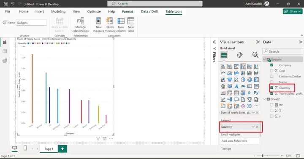Add the Decomposition tree visual
The image size is (304, 159).
pyautogui.click(x=230, y=100)
